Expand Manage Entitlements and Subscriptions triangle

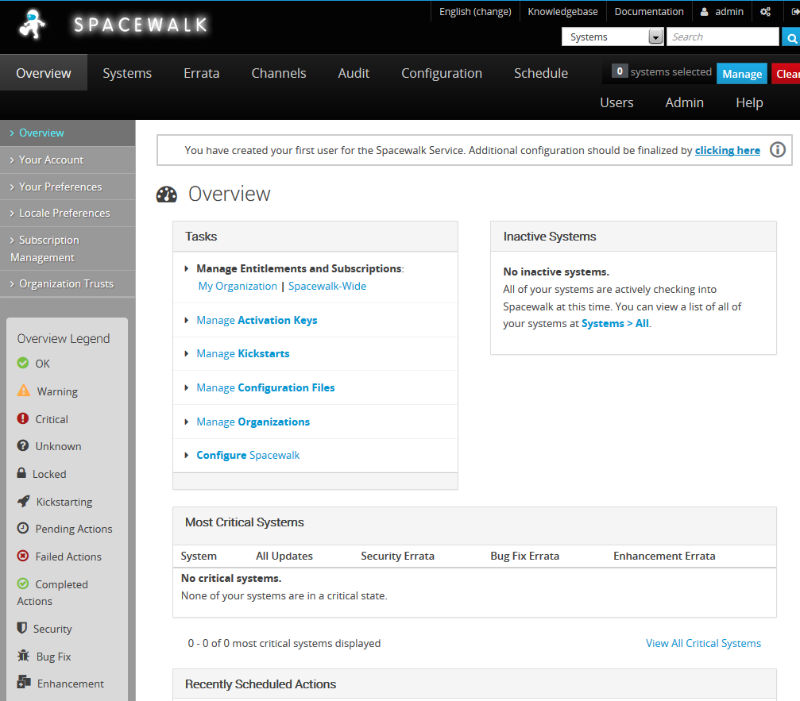[x=187, y=268]
